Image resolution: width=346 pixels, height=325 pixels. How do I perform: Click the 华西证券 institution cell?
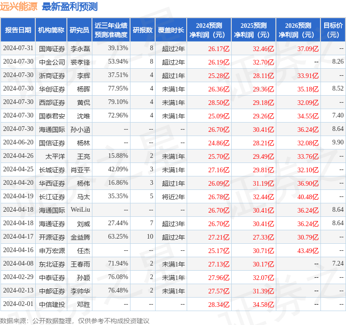[x=52, y=183]
